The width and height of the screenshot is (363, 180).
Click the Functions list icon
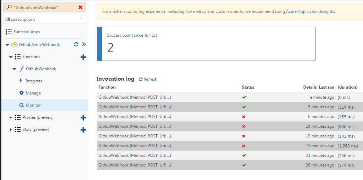[18, 57]
